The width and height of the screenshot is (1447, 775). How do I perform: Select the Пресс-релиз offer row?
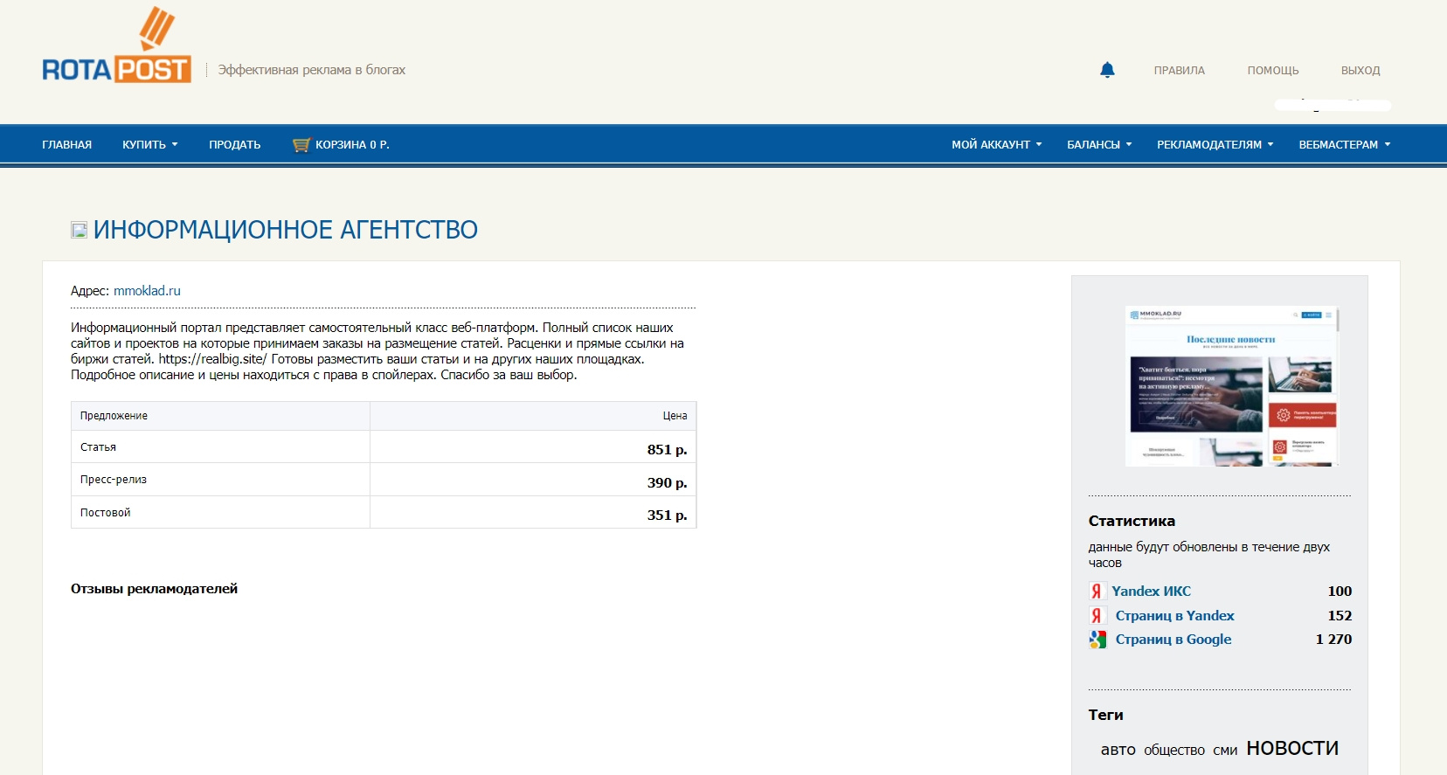(x=384, y=480)
